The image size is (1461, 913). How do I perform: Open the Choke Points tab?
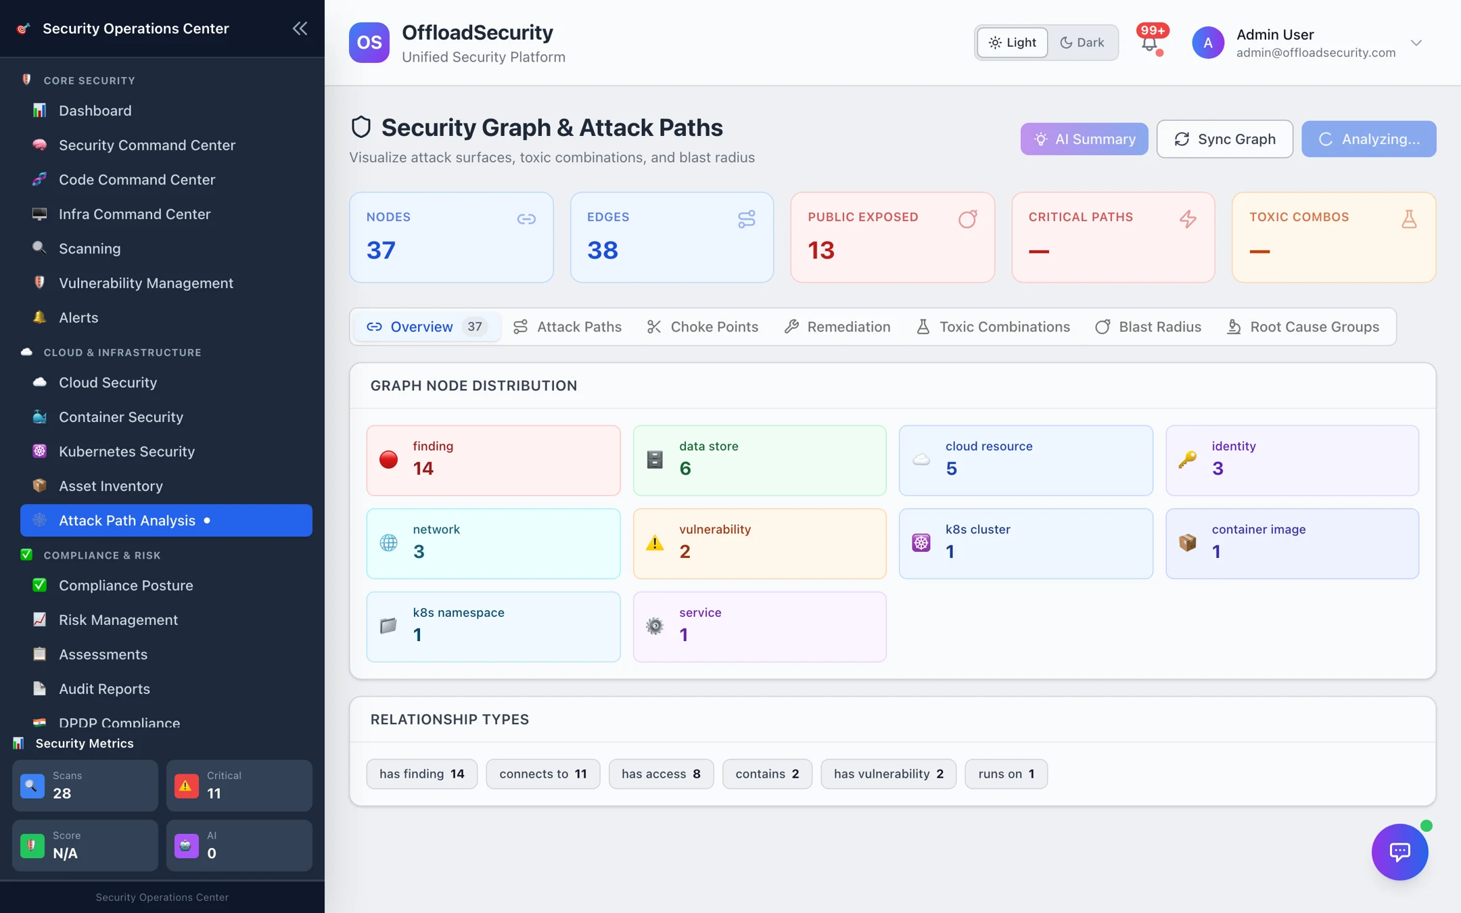(x=703, y=327)
